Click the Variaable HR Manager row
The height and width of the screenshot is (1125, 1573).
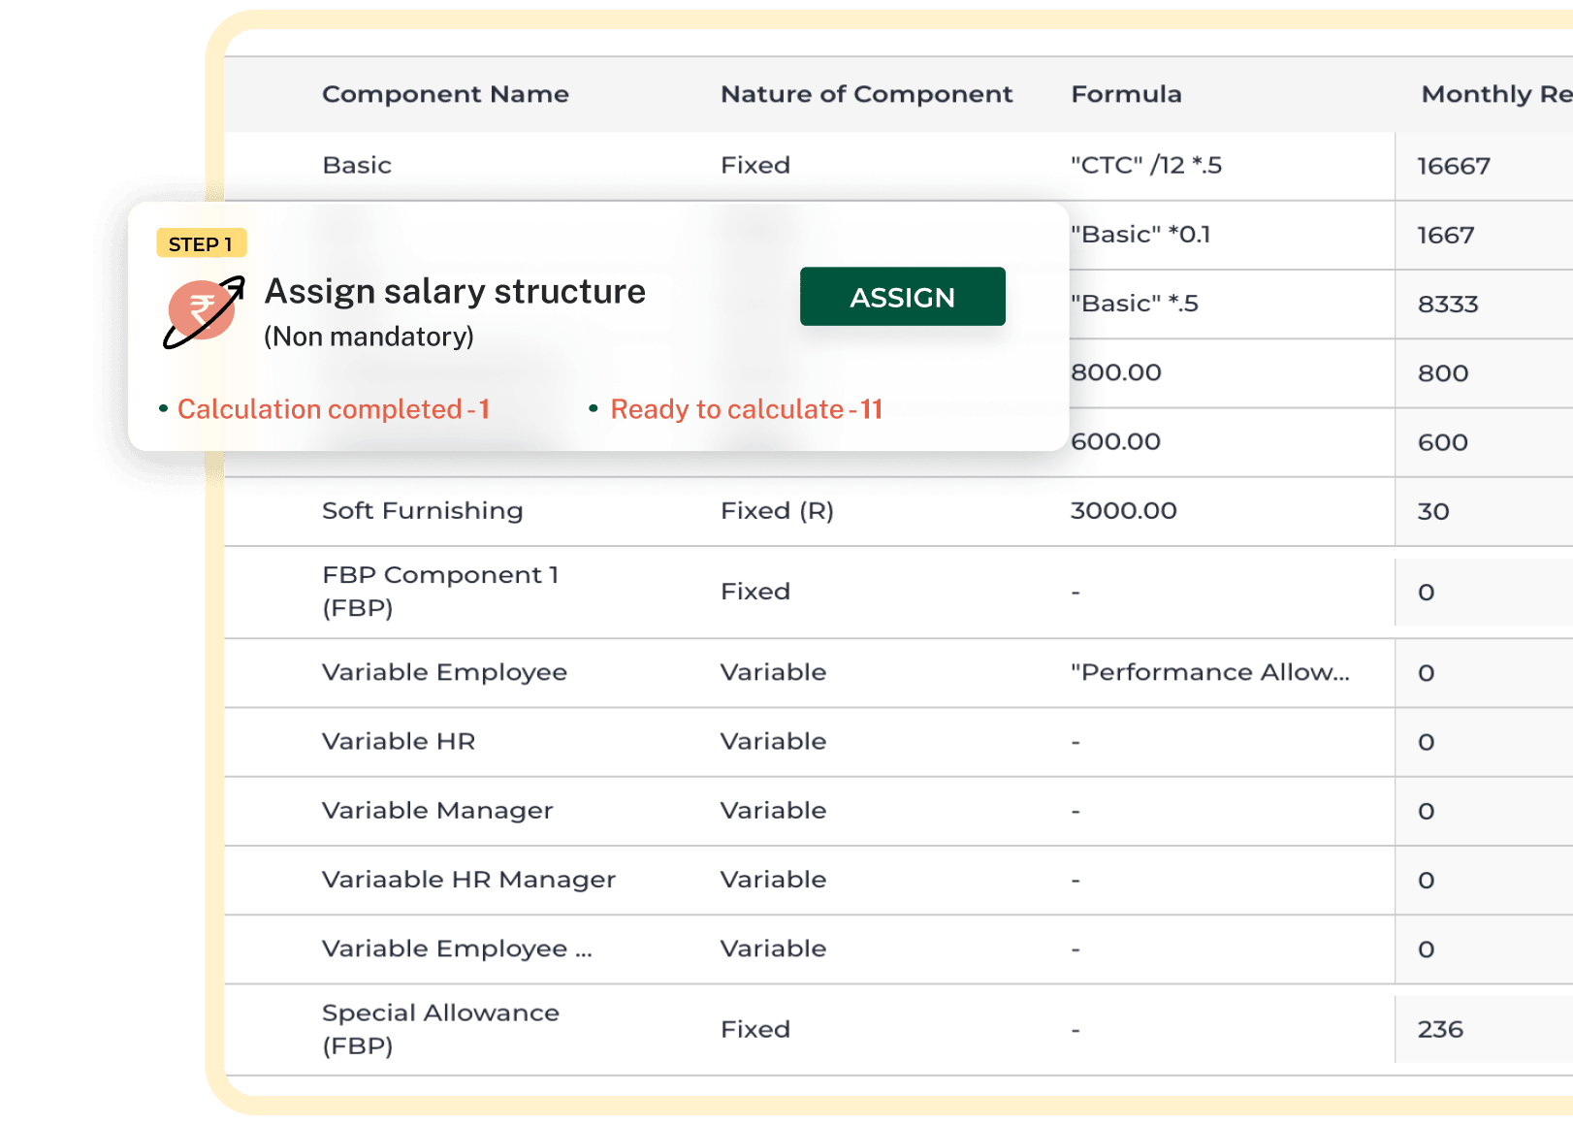click(x=468, y=880)
